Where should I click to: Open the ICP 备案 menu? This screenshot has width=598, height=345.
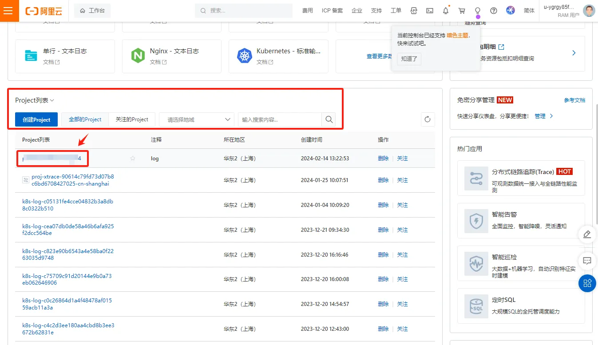pos(332,11)
